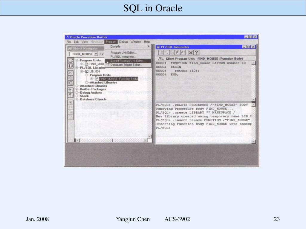The height and width of the screenshot is (229, 306).
Task: Click the Reset arrow icon in PL/SQL Interpreter
Action: [183, 52]
